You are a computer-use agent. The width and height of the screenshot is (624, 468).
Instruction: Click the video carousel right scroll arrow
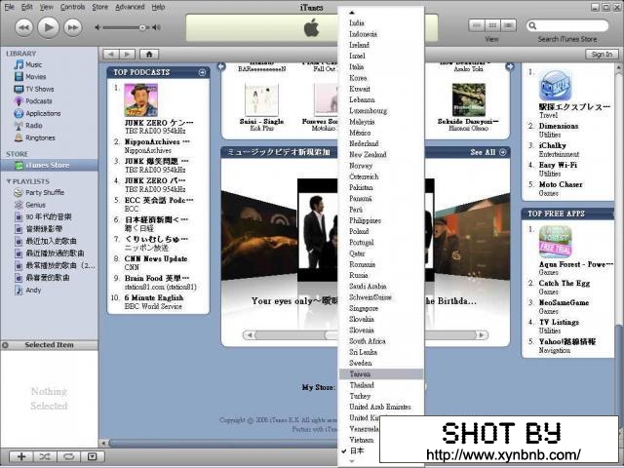(x=482, y=335)
